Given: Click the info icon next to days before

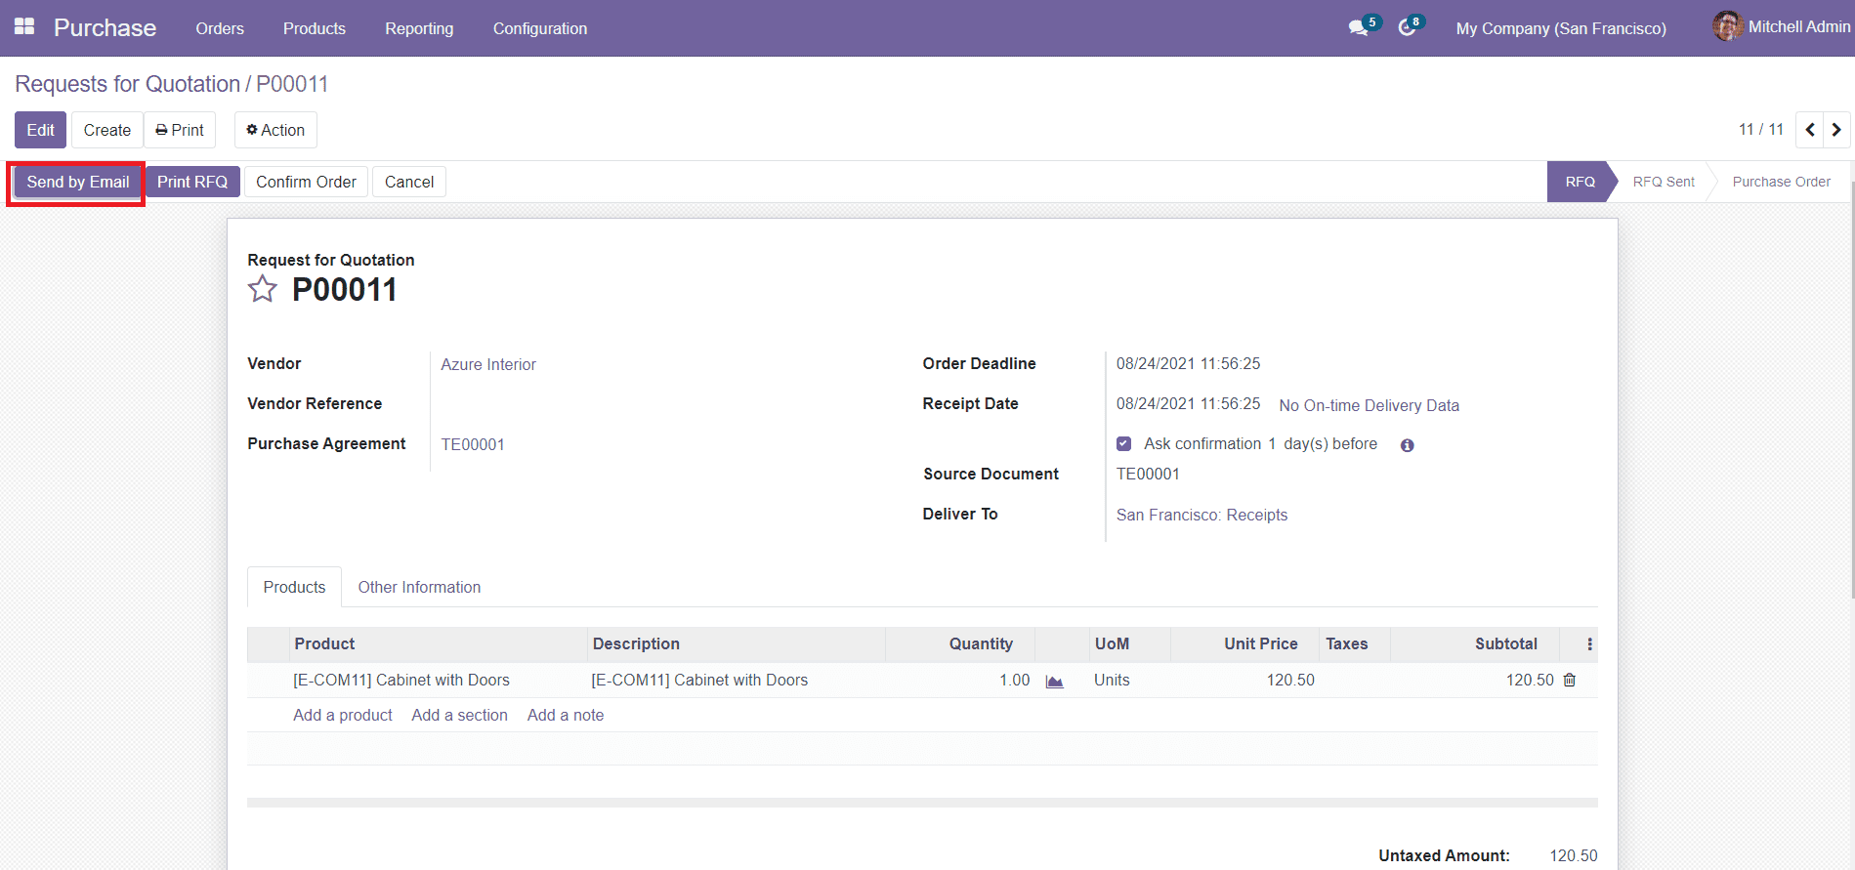Looking at the screenshot, I should click(x=1407, y=445).
